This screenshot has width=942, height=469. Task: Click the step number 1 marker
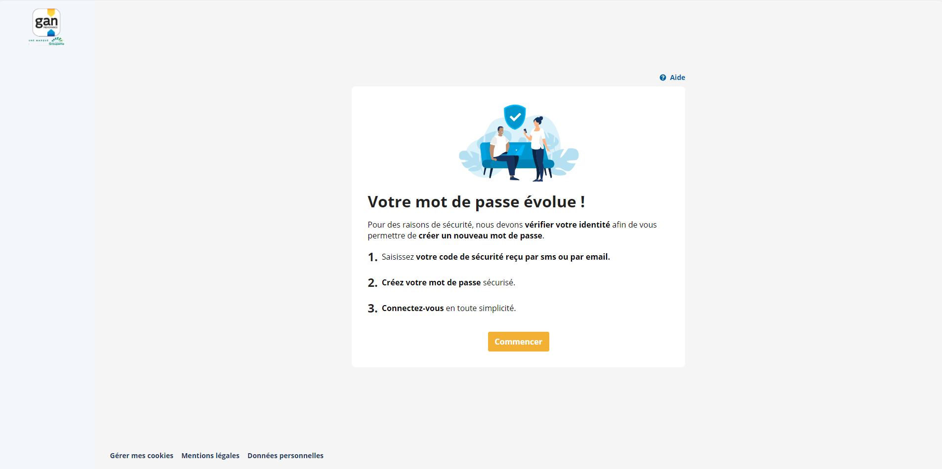pyautogui.click(x=372, y=257)
